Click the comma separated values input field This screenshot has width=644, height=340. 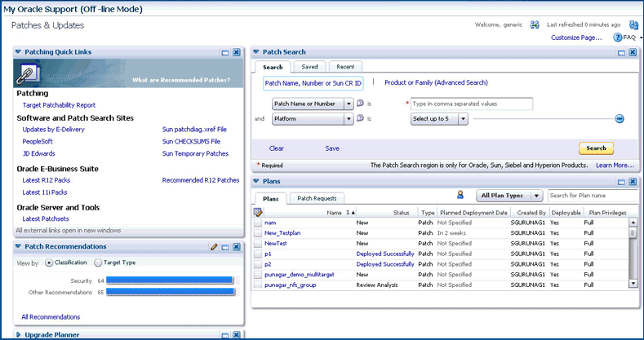472,104
